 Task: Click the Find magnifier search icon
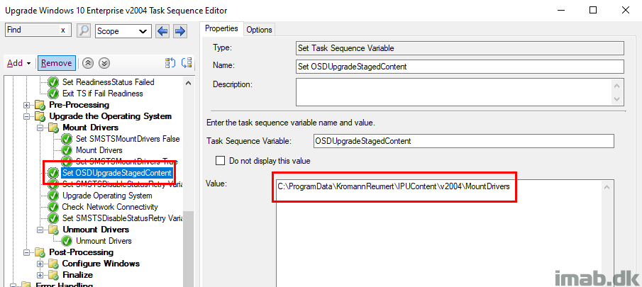pyautogui.click(x=84, y=30)
